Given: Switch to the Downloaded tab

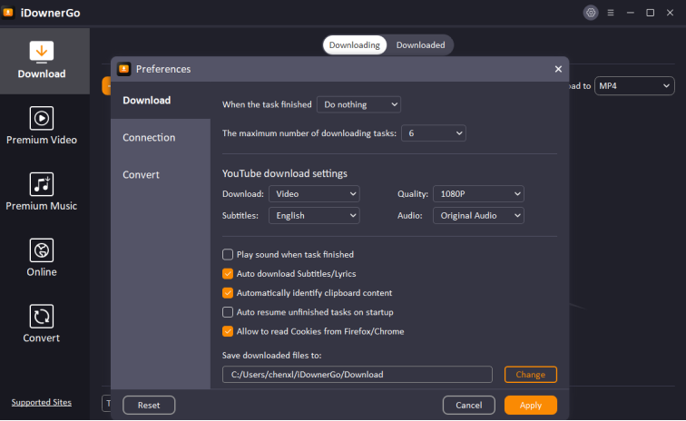Looking at the screenshot, I should coord(420,45).
